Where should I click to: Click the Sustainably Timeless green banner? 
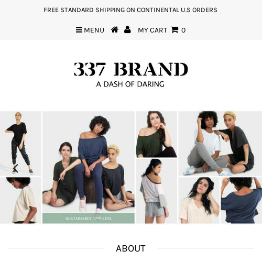click(89, 219)
